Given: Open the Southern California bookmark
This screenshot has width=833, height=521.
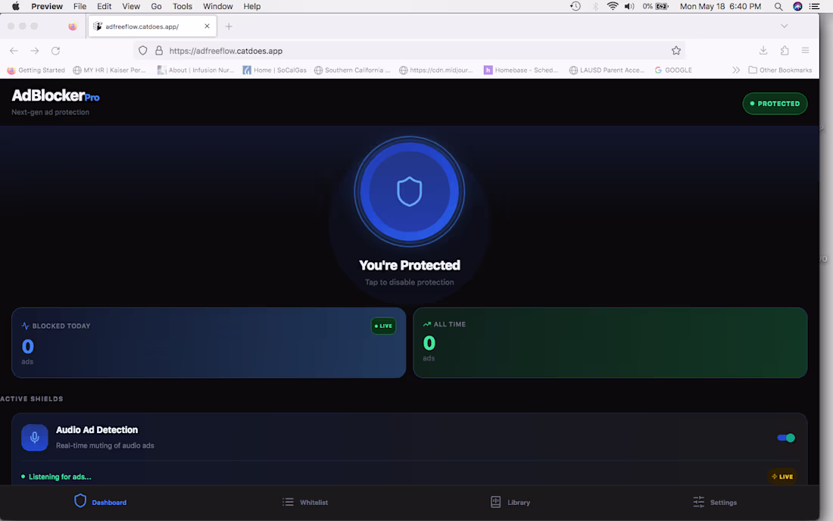Looking at the screenshot, I should pyautogui.click(x=352, y=70).
